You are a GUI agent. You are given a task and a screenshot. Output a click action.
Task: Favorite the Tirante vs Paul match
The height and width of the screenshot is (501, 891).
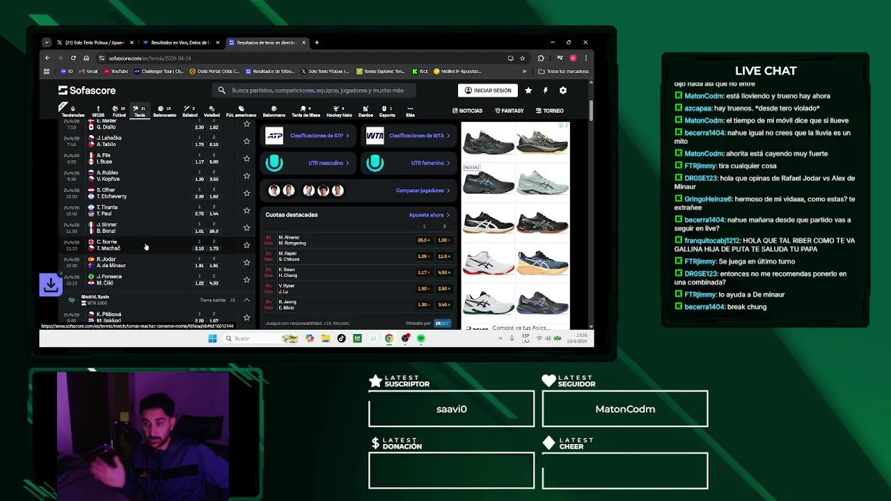click(x=246, y=211)
